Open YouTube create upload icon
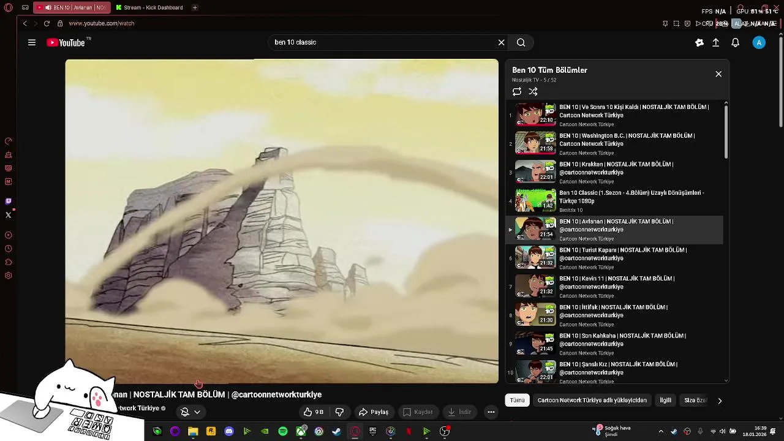The image size is (784, 441). pos(715,42)
